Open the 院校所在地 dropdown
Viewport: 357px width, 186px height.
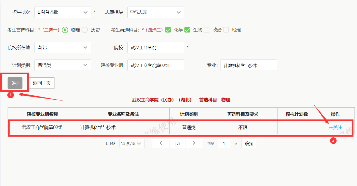pos(62,47)
